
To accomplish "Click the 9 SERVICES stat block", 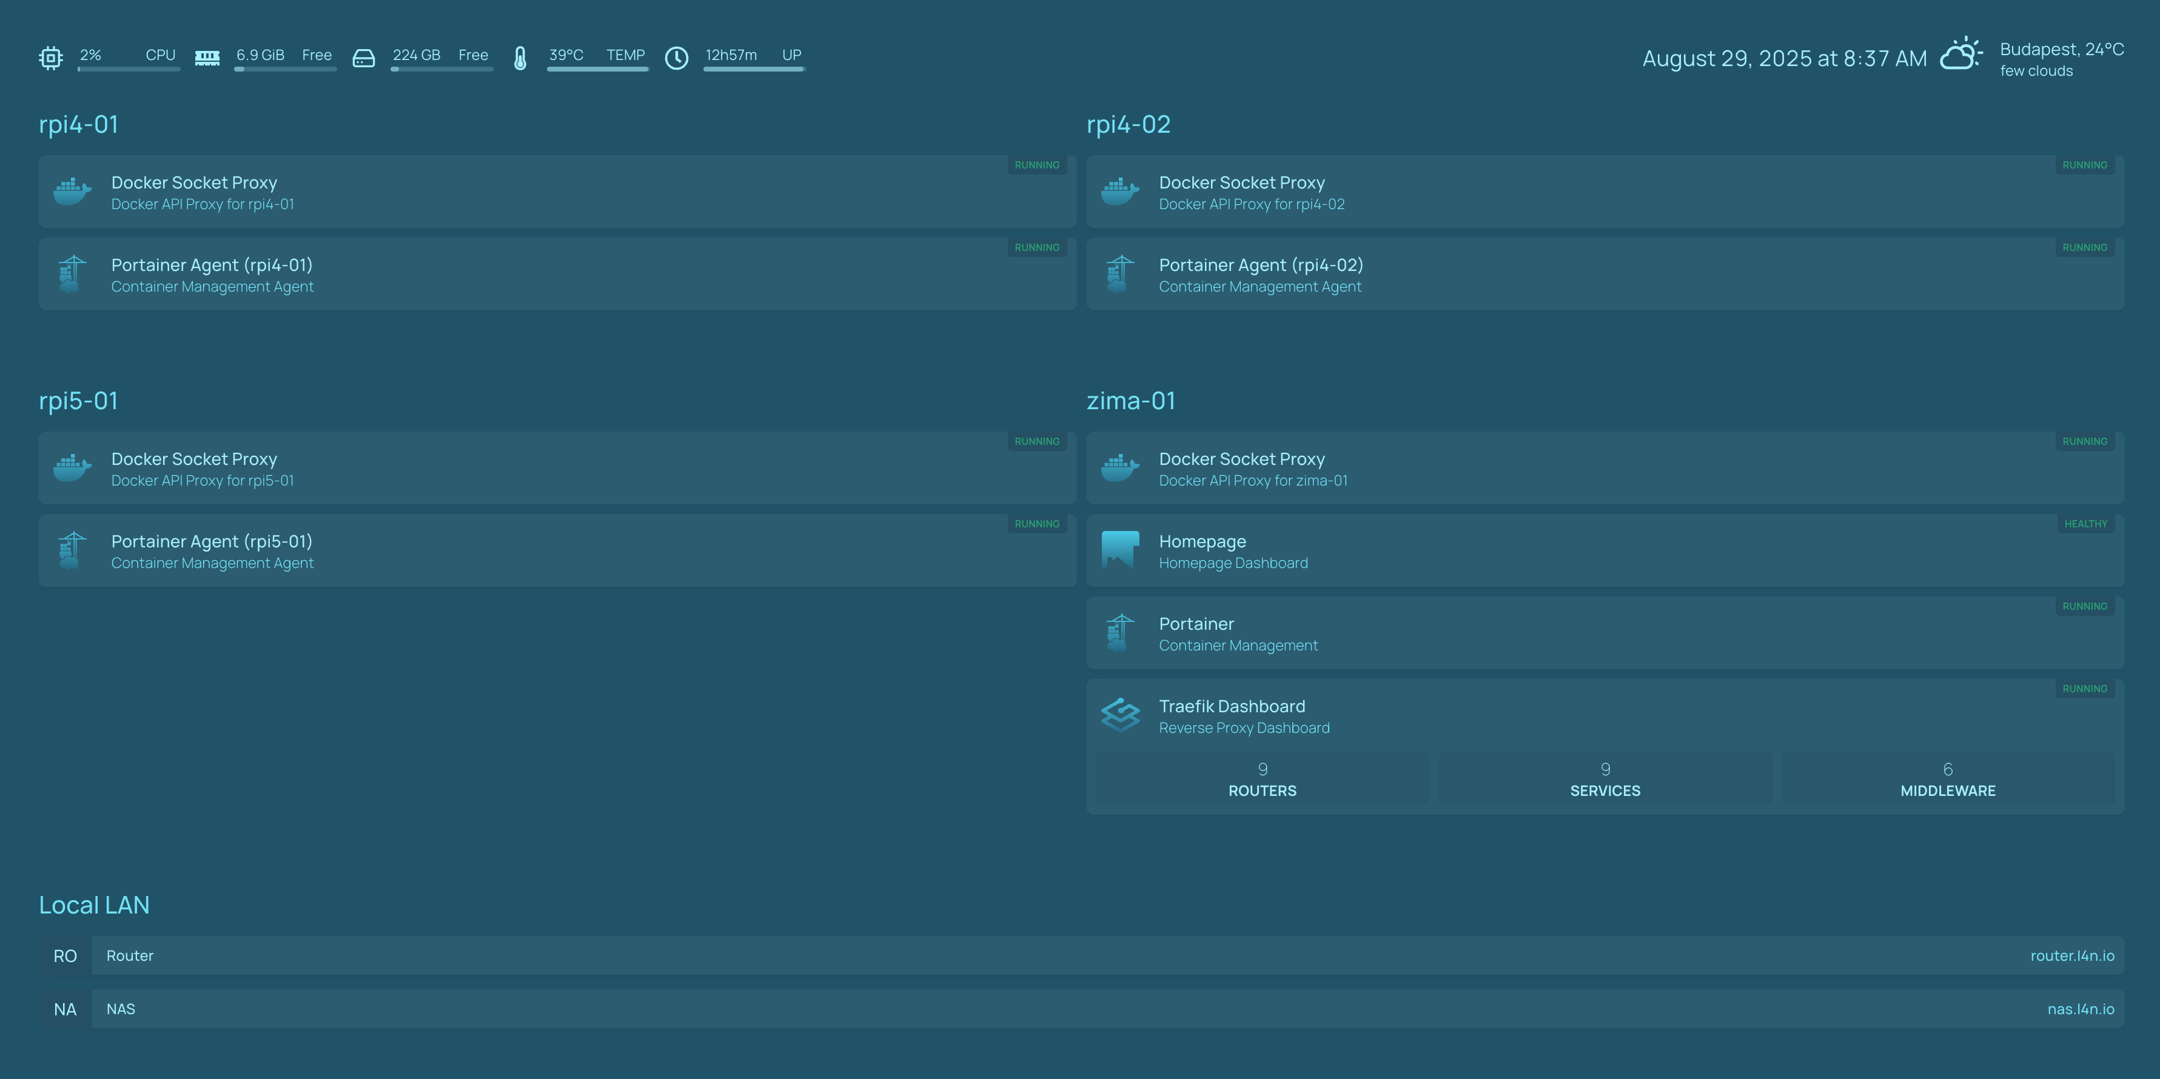I will pos(1605,780).
